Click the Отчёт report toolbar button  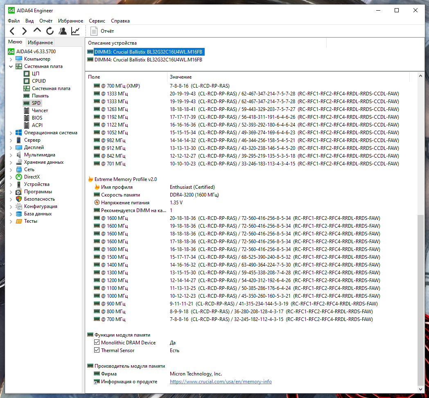pyautogui.click(x=102, y=31)
